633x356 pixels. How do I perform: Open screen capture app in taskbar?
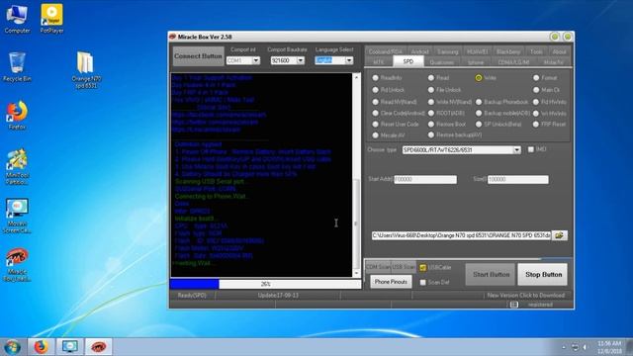[x=69, y=347]
